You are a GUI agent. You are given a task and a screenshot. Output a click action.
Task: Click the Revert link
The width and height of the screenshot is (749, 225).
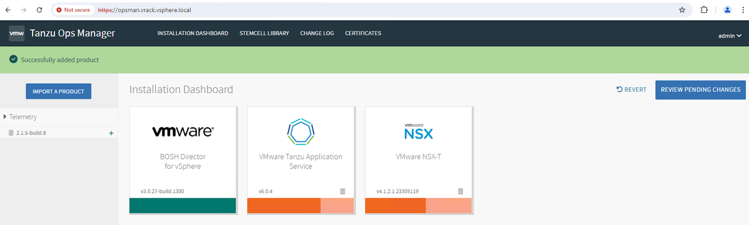coord(631,90)
